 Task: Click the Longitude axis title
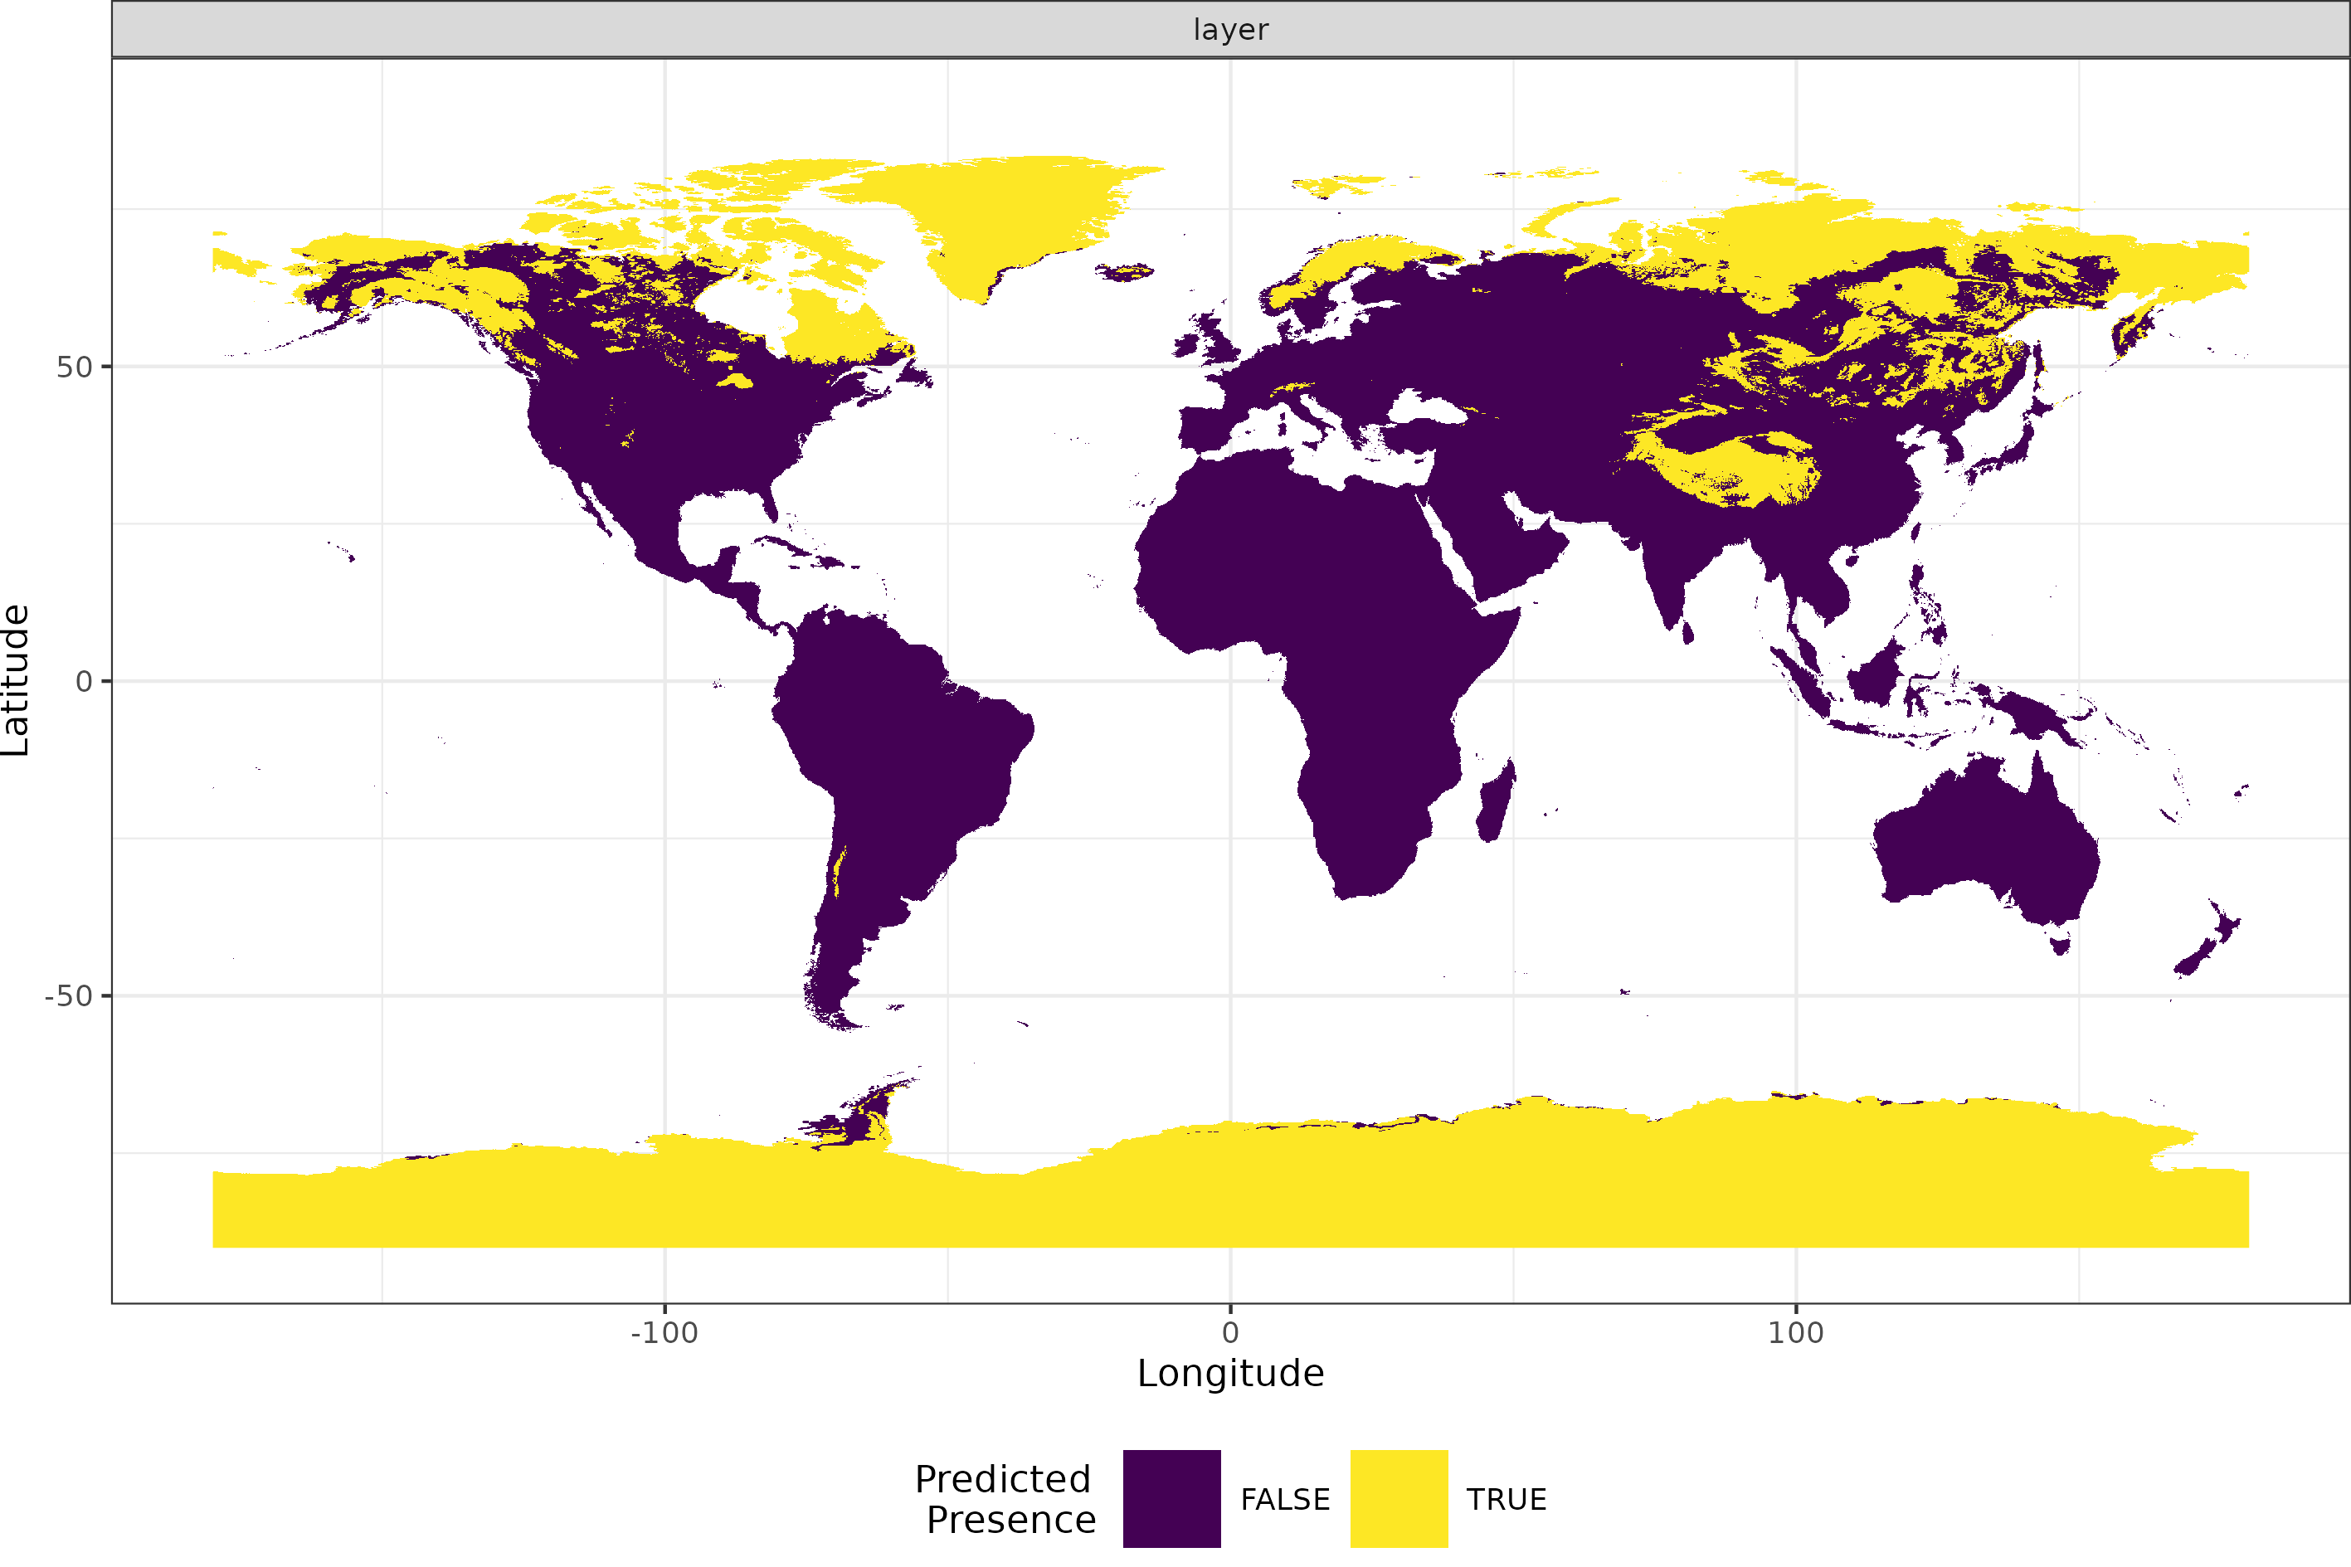1230,1373
